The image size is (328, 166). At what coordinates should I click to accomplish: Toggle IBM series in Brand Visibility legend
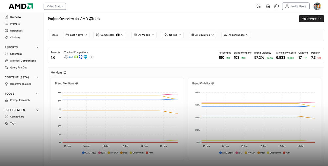pyautogui.click(x=239, y=153)
